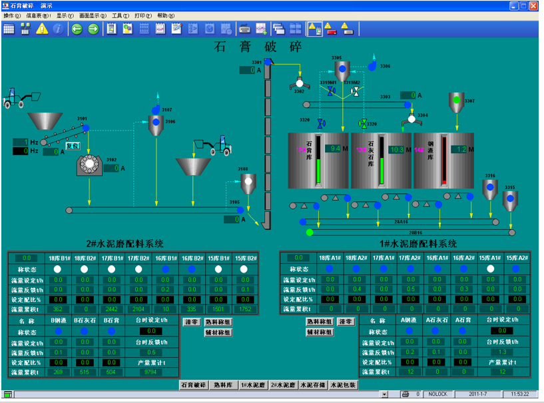Toggle the 3319M1 valve
The image size is (544, 403).
click(x=332, y=91)
